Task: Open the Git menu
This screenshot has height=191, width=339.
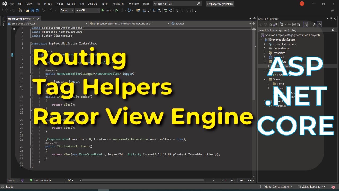Action: (38, 4)
